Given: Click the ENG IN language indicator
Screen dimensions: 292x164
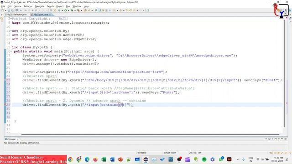Looking at the screenshot, I should pos(250,159).
